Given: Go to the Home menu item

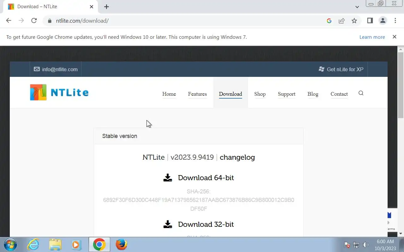Looking at the screenshot, I should click(169, 94).
